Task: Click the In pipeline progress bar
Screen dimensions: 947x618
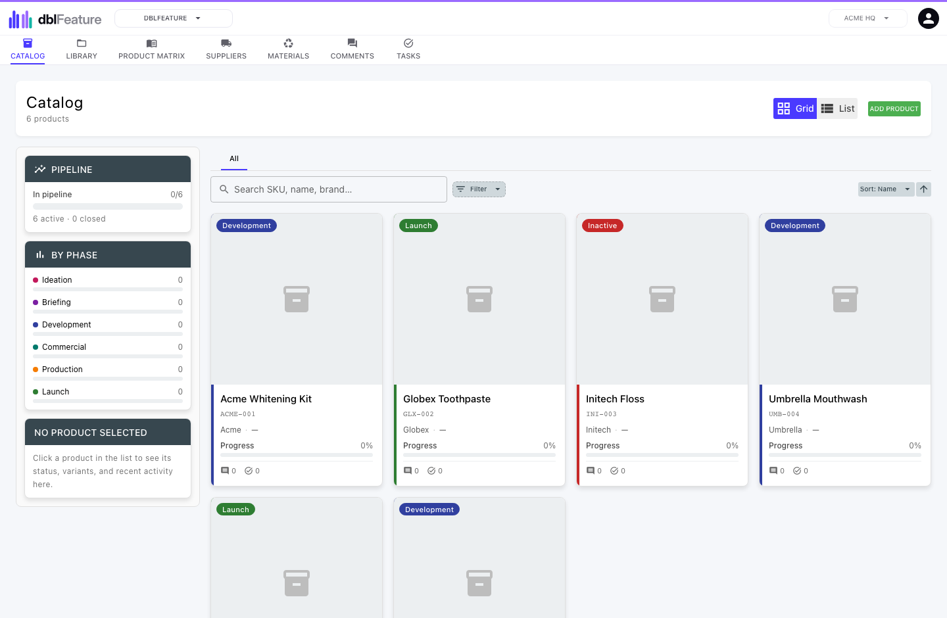Action: 108,206
